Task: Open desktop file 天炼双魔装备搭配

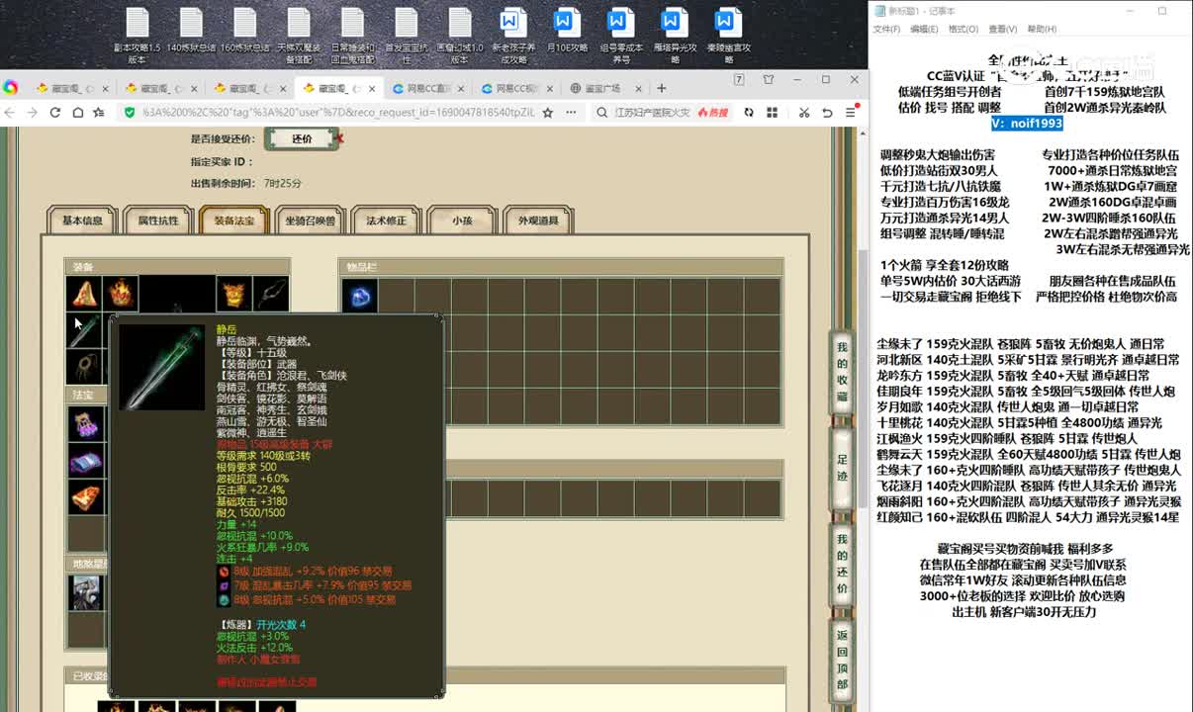Action: tap(298, 35)
